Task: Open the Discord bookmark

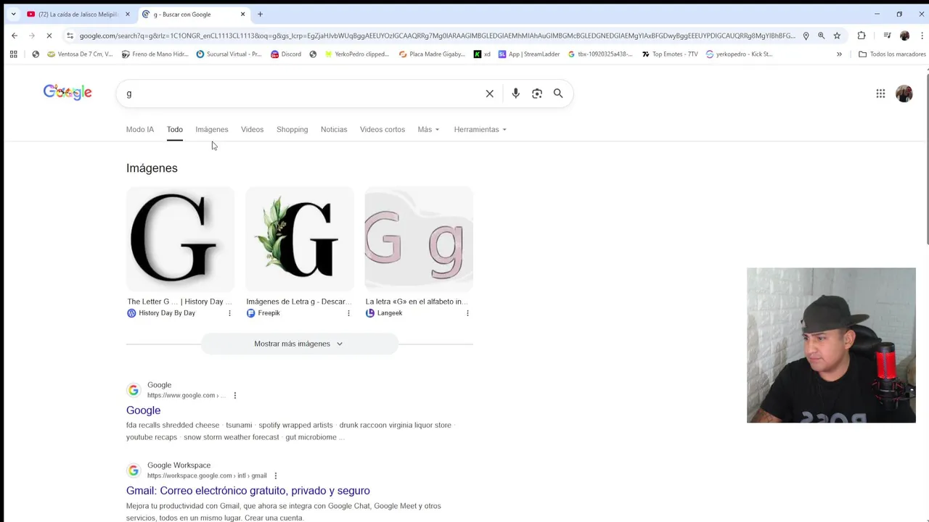Action: pyautogui.click(x=285, y=54)
